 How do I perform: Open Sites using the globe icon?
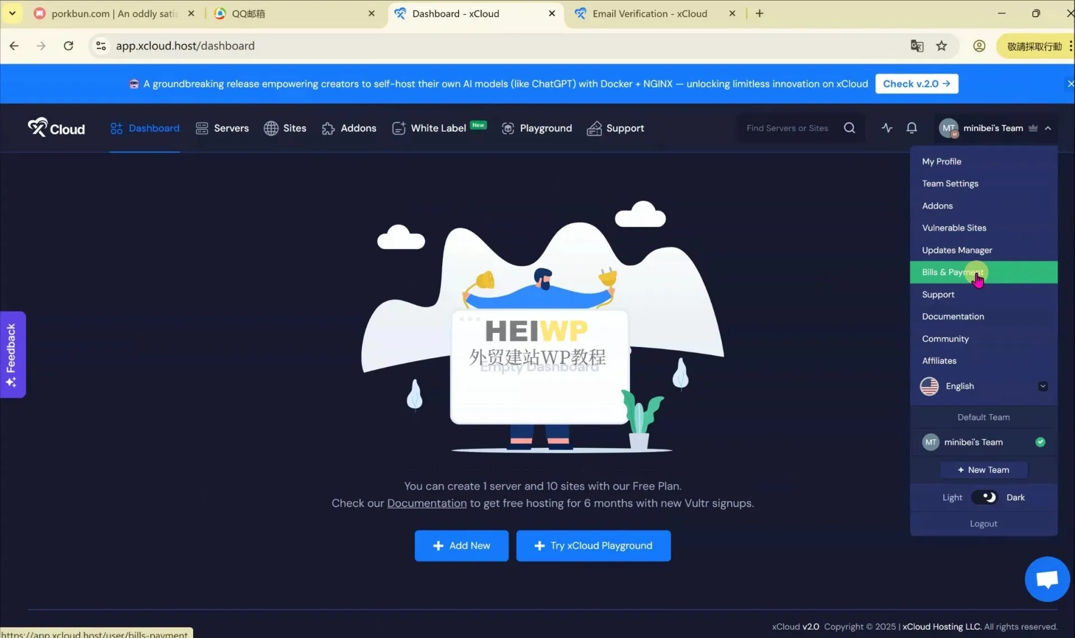tap(272, 128)
